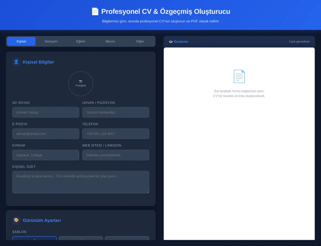Click the large document icon in preview

point(239,76)
